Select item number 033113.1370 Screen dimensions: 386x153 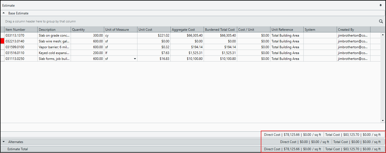pyautogui.click(x=21, y=35)
